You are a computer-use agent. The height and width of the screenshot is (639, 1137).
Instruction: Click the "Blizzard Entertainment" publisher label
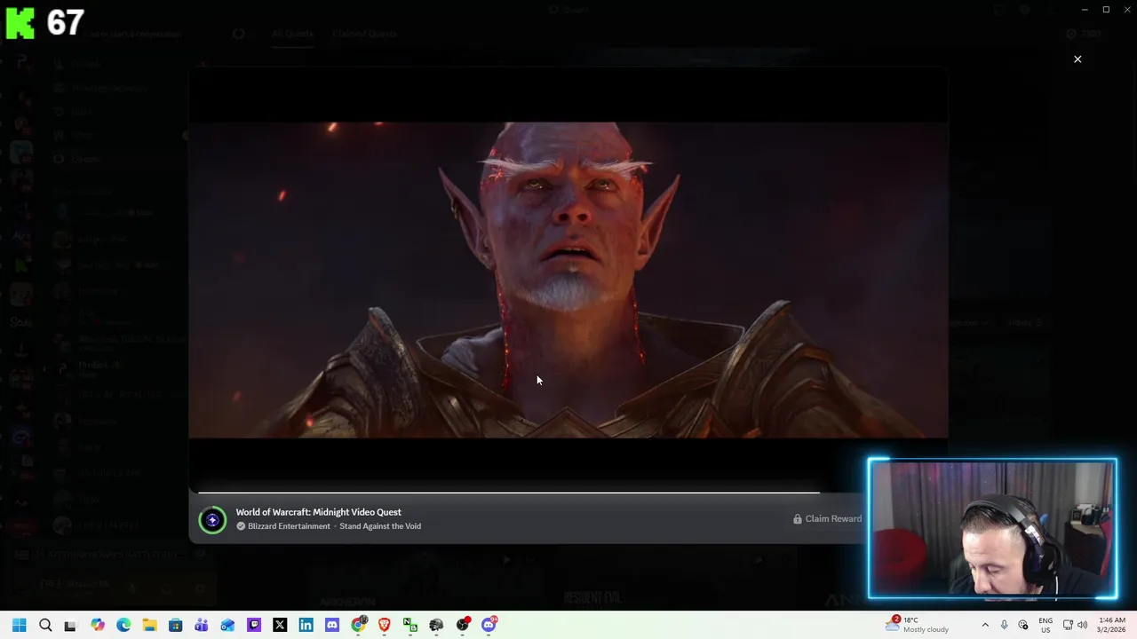pyautogui.click(x=289, y=526)
